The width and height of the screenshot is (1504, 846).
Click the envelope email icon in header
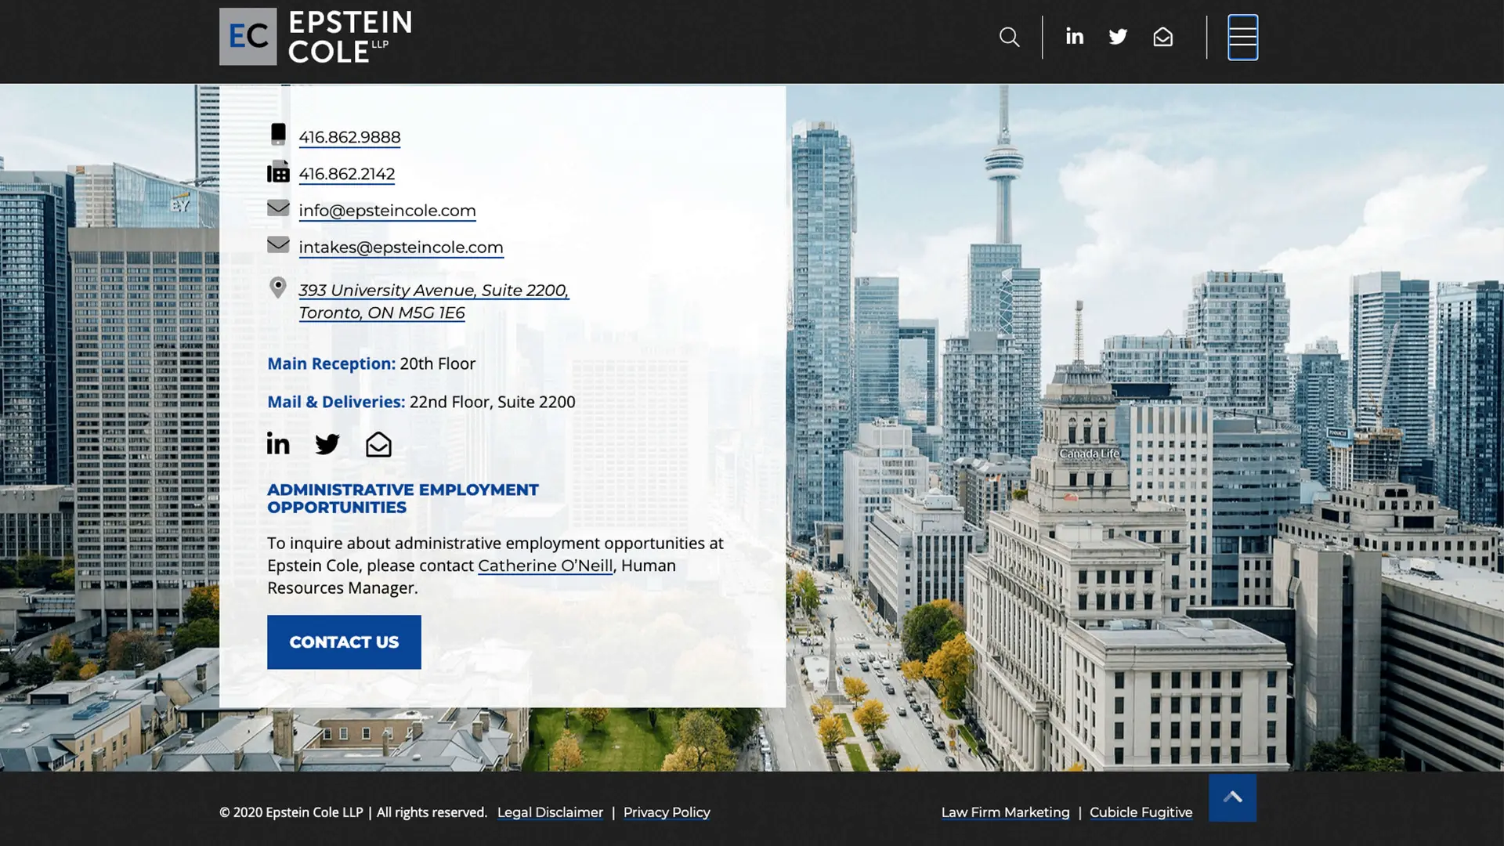(x=1162, y=37)
